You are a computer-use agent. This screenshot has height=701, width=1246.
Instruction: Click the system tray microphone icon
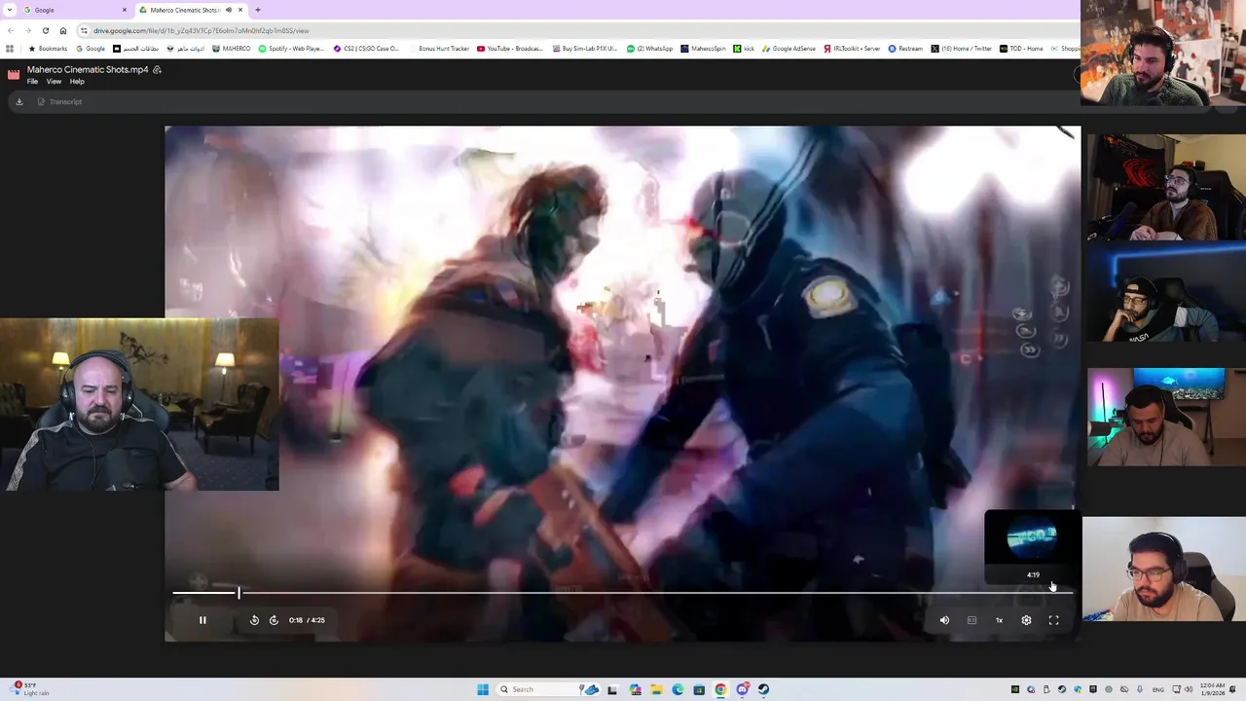click(x=1140, y=689)
